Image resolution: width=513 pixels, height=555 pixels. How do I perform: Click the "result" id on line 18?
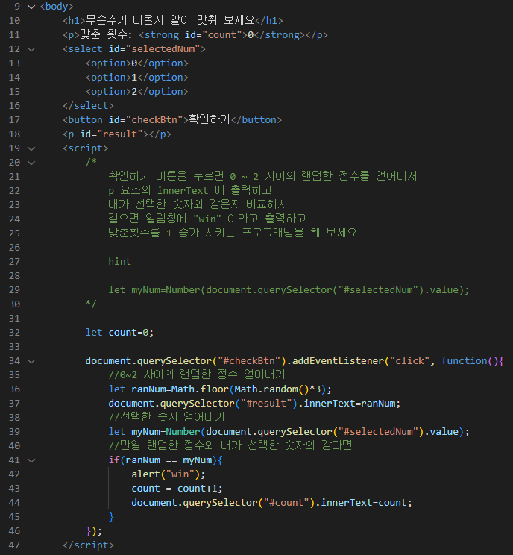(120, 134)
